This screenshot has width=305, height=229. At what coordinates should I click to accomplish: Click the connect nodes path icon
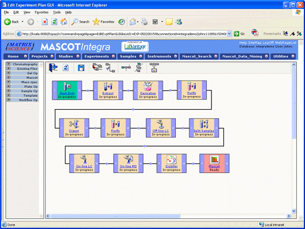[x=110, y=67]
